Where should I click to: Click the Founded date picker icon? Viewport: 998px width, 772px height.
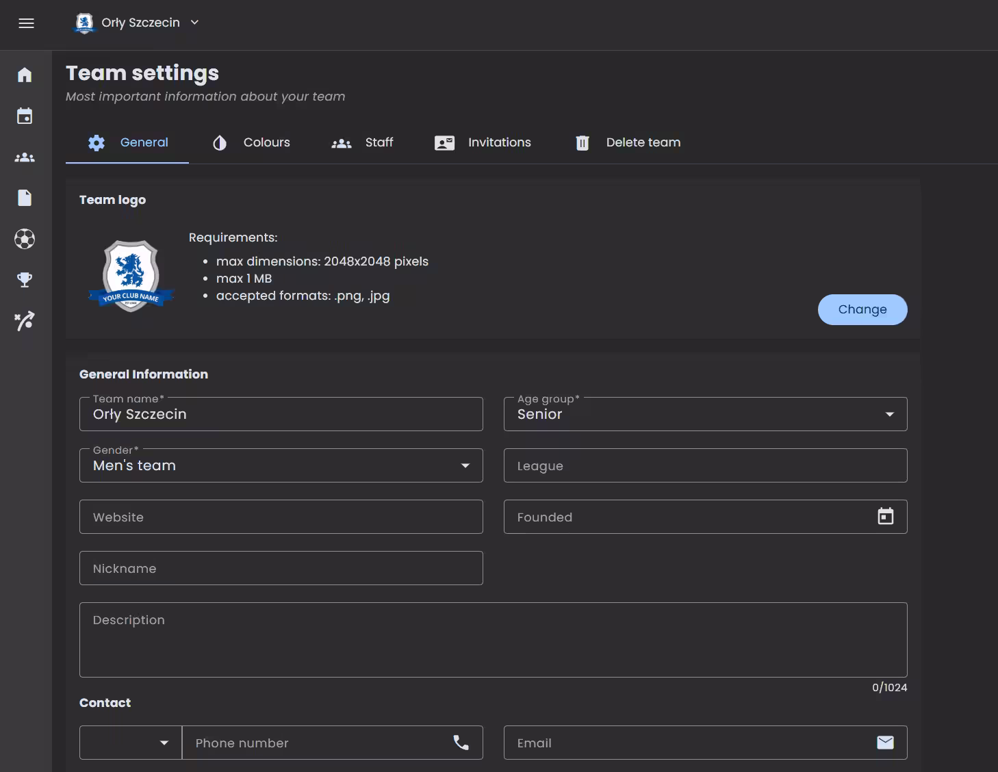(885, 517)
